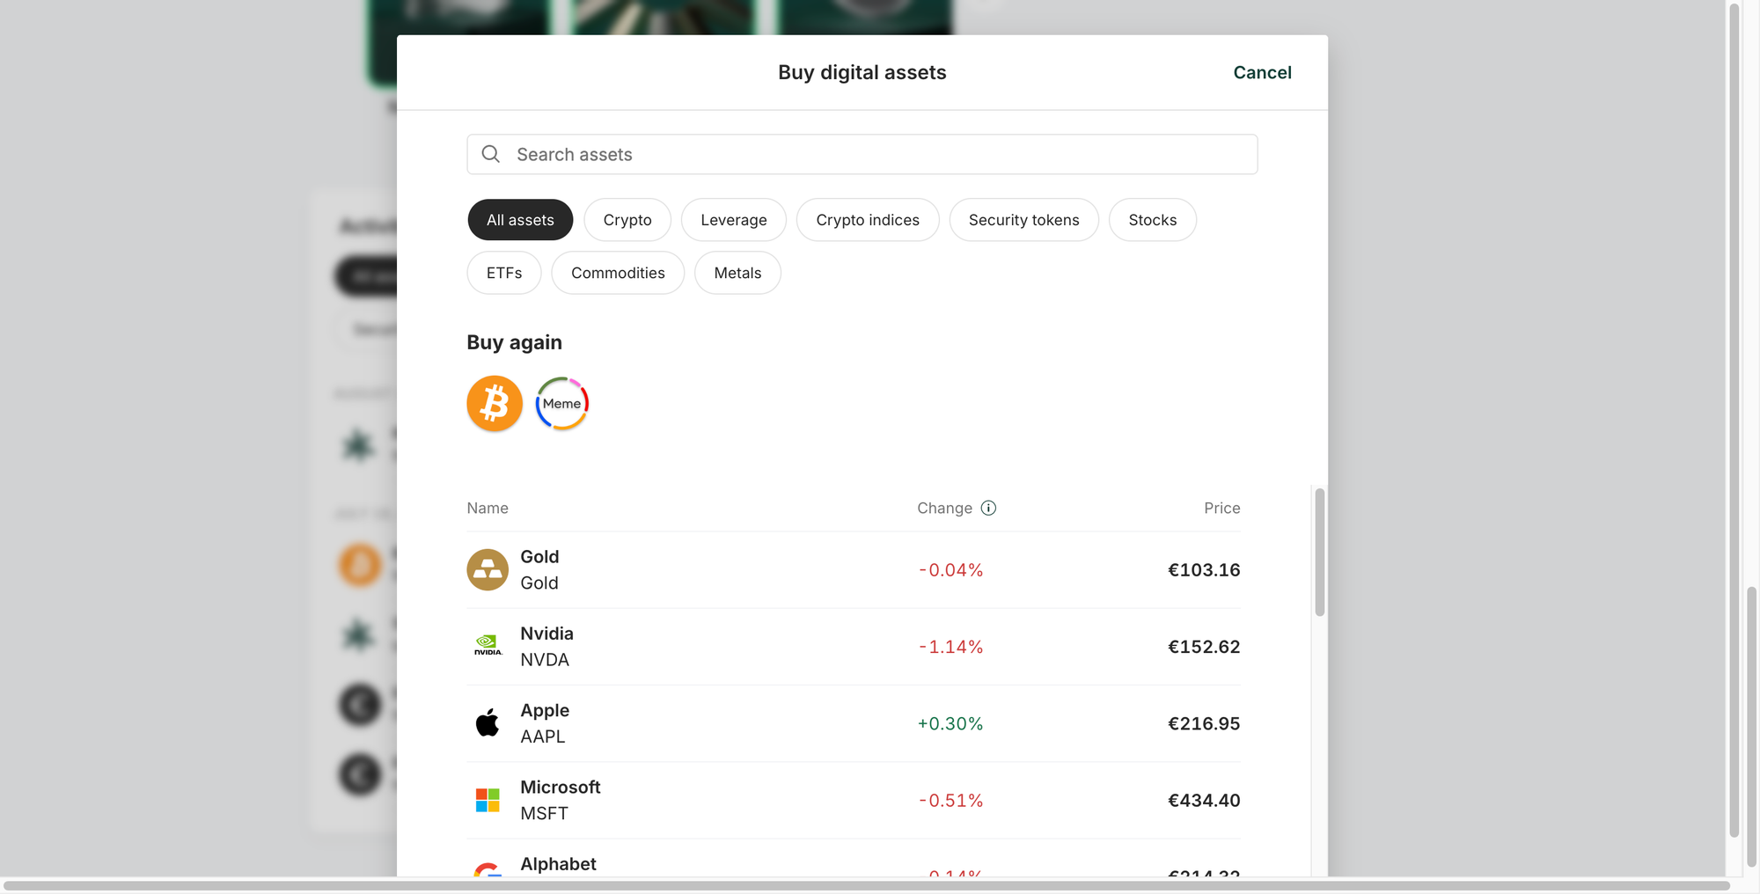
Task: Click the Change column info icon
Action: coord(988,508)
